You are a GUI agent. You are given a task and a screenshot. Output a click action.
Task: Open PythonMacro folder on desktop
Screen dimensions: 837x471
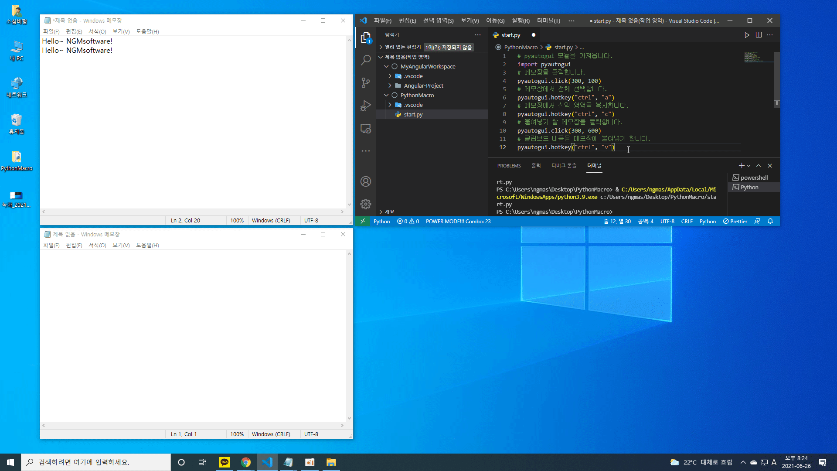click(x=17, y=161)
